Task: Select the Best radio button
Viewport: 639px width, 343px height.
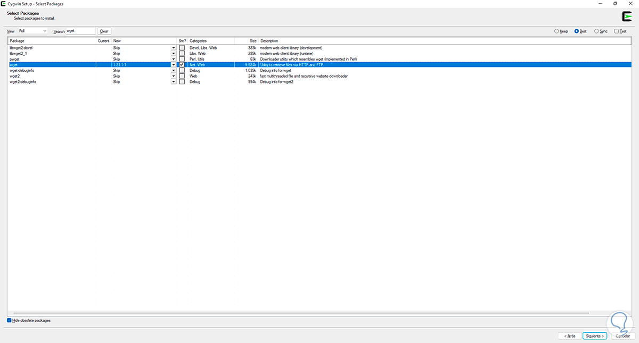Action: (577, 31)
